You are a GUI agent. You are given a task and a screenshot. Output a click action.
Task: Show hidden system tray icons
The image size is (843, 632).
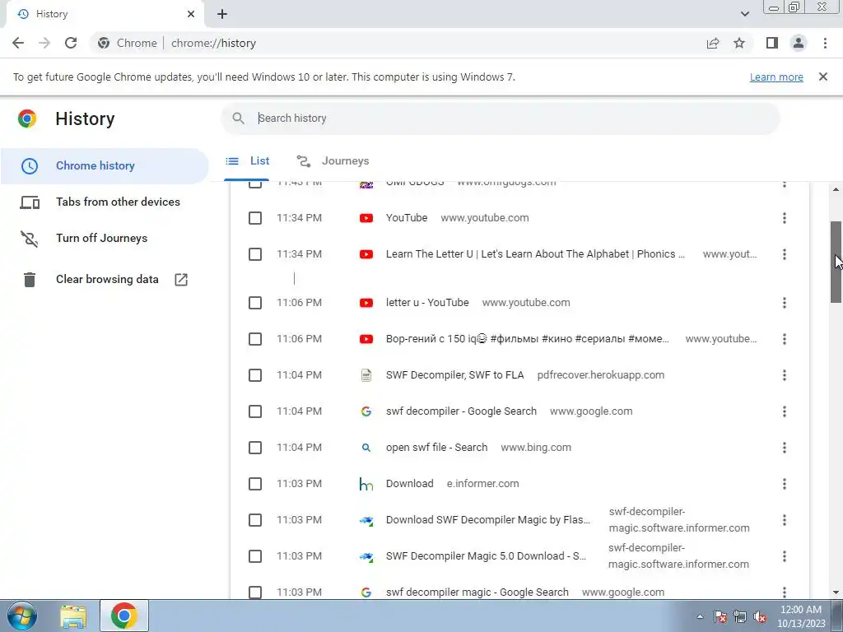[x=700, y=616]
